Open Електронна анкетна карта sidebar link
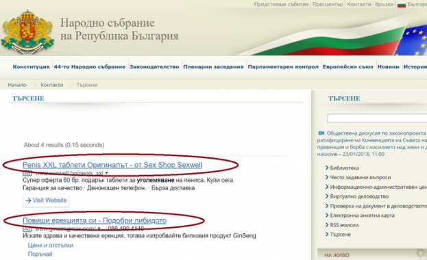The width and height of the screenshot is (427, 260). (x=362, y=216)
